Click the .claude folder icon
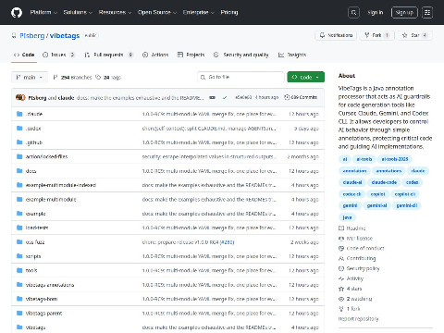 tap(19, 114)
